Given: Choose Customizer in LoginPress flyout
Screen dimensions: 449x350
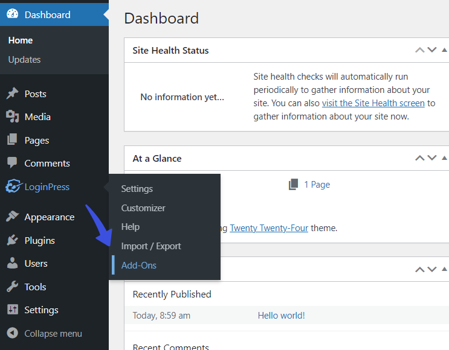Looking at the screenshot, I should point(143,208).
